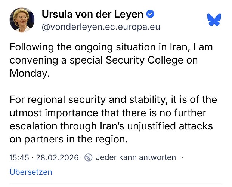The height and width of the screenshot is (187, 232).
Task: Click the line starting 'utmost importance'
Action: pyautogui.click(x=108, y=113)
